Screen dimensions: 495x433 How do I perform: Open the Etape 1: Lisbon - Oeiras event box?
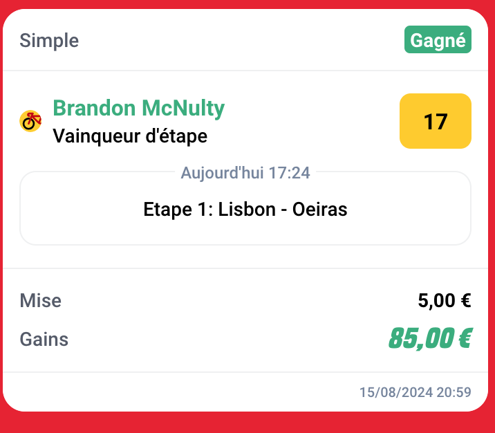click(x=245, y=209)
